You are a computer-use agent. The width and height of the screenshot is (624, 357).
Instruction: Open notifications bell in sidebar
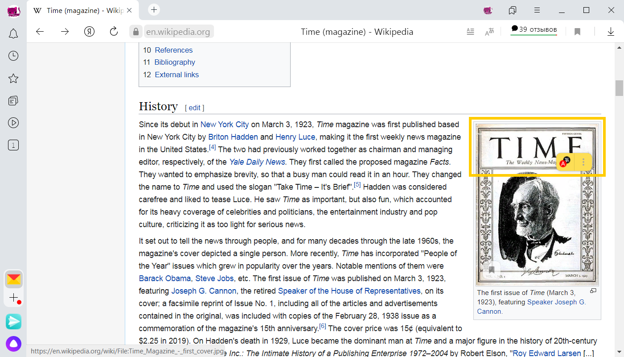pos(13,34)
